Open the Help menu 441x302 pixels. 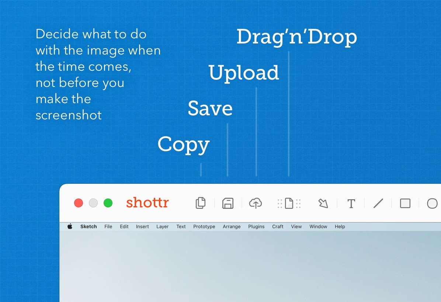(340, 226)
